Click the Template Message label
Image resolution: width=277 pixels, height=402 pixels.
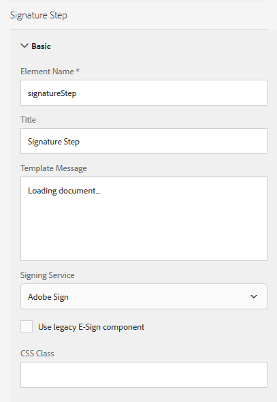pyautogui.click(x=54, y=168)
